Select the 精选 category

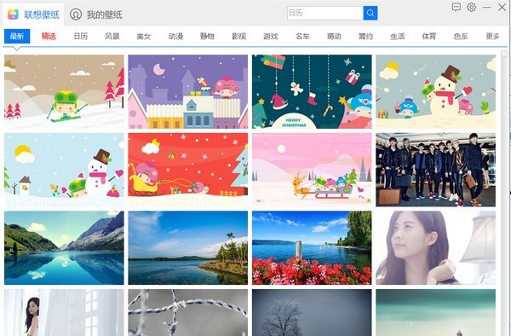tap(49, 36)
